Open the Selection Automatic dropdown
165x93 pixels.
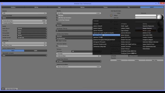click(74, 25)
